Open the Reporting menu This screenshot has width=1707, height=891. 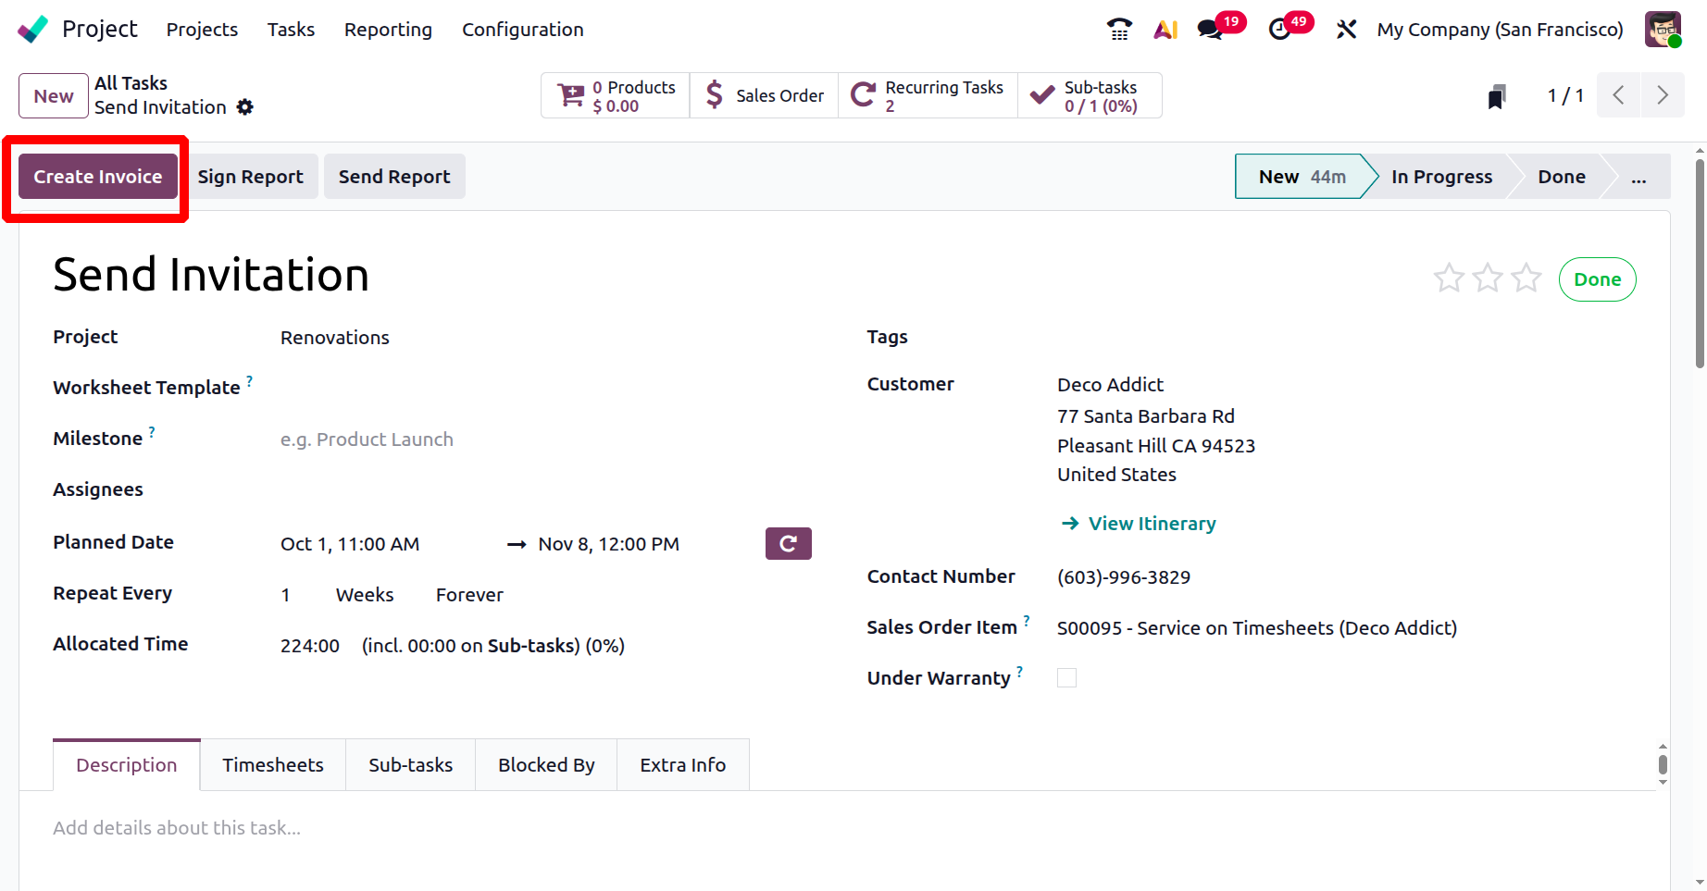point(388,30)
